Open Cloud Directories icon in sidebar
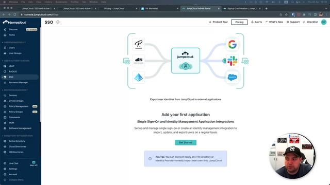The image size is (330, 185). click(5, 146)
